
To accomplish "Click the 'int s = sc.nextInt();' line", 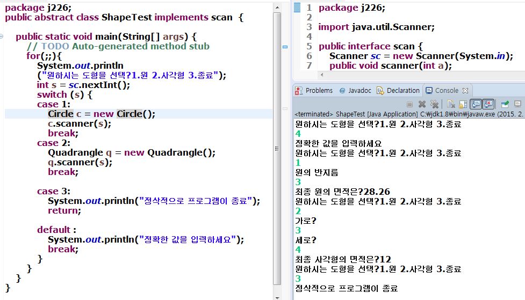I will pyautogui.click(x=83, y=85).
